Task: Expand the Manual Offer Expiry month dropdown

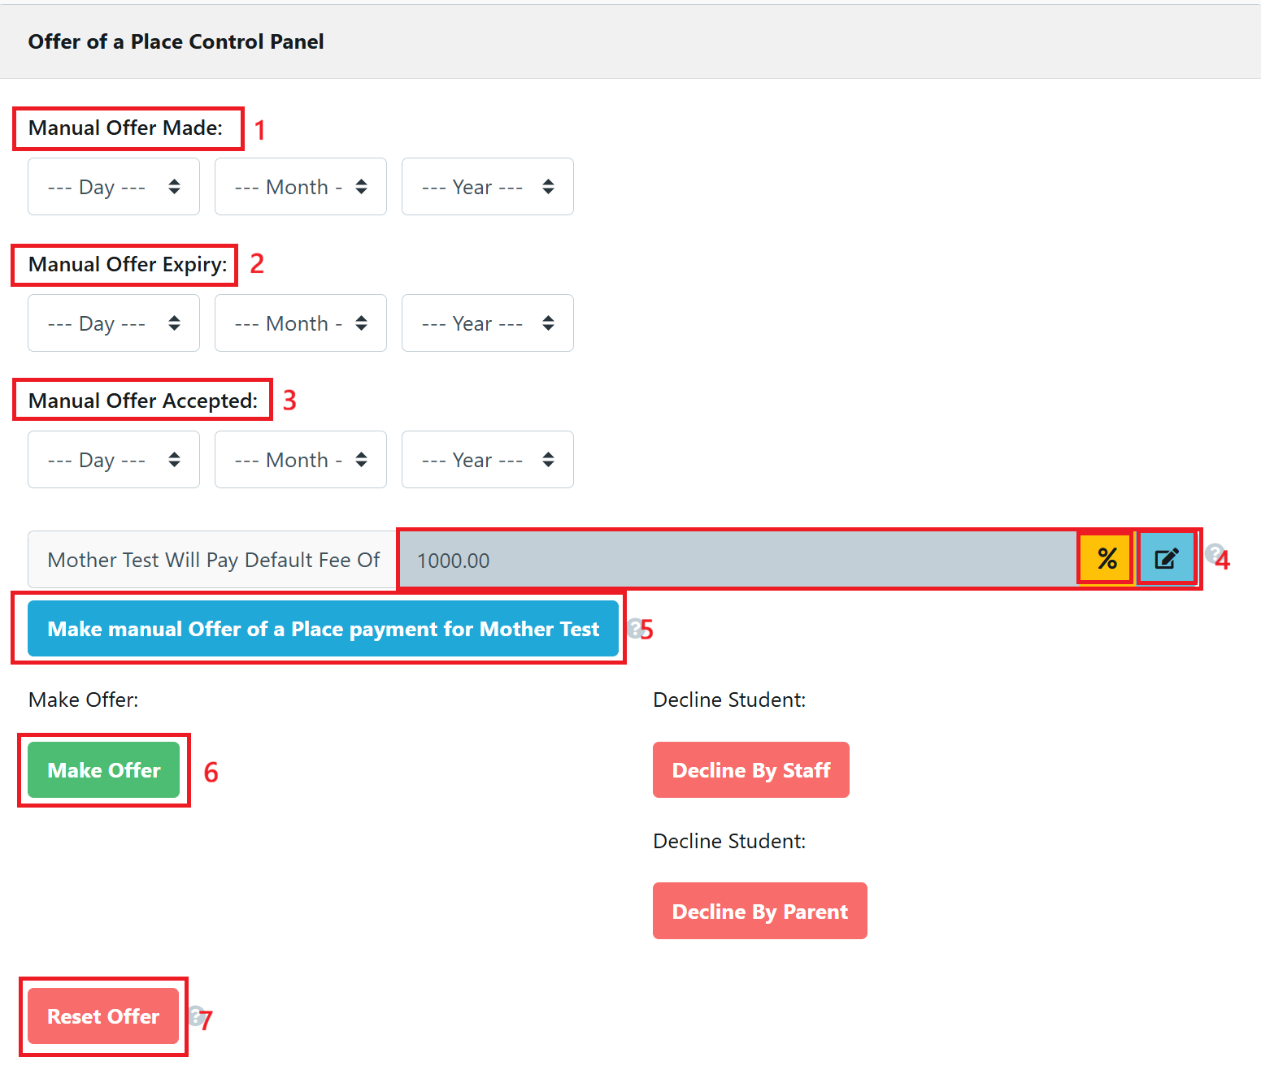Action: pos(301,323)
